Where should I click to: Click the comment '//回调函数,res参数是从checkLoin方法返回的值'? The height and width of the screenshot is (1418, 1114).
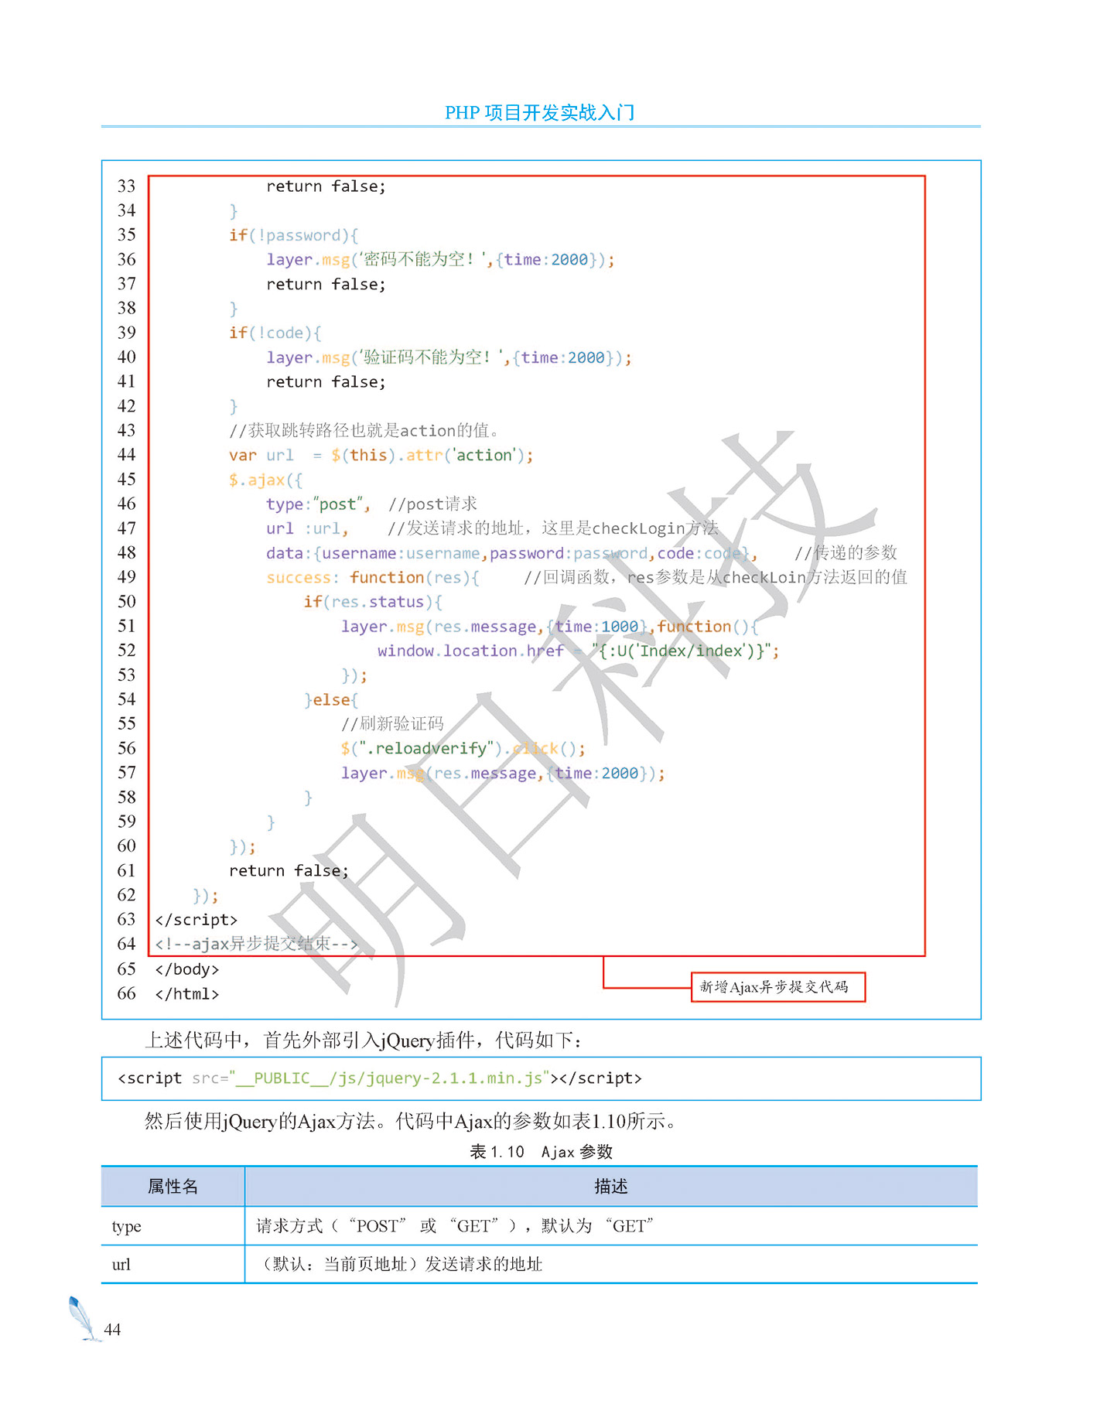716,578
